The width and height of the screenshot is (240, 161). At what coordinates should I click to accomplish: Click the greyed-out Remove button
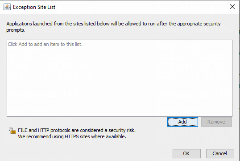[x=216, y=122]
